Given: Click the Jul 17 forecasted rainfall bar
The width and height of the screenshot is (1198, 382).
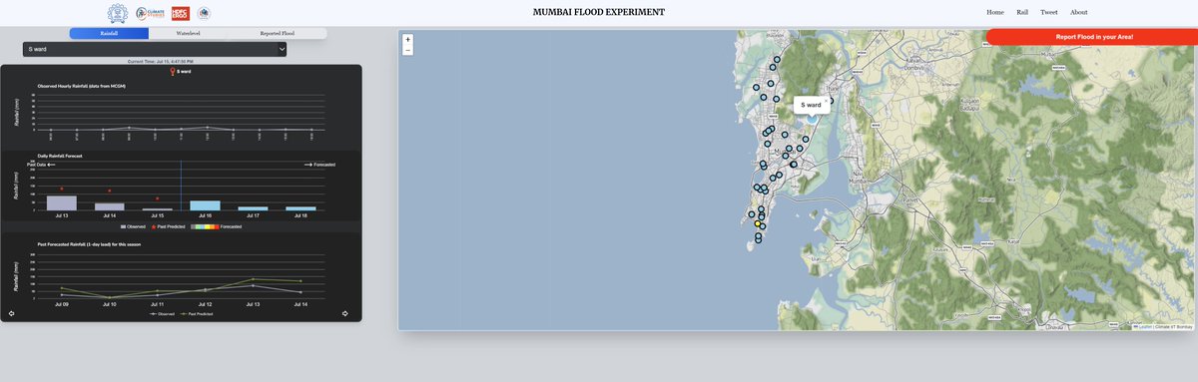Looking at the screenshot, I should tap(253, 208).
